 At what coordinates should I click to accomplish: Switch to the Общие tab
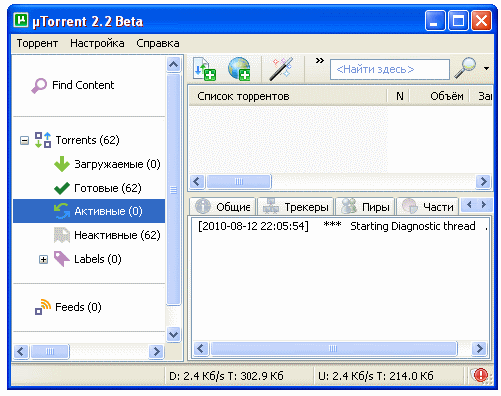[x=223, y=206]
